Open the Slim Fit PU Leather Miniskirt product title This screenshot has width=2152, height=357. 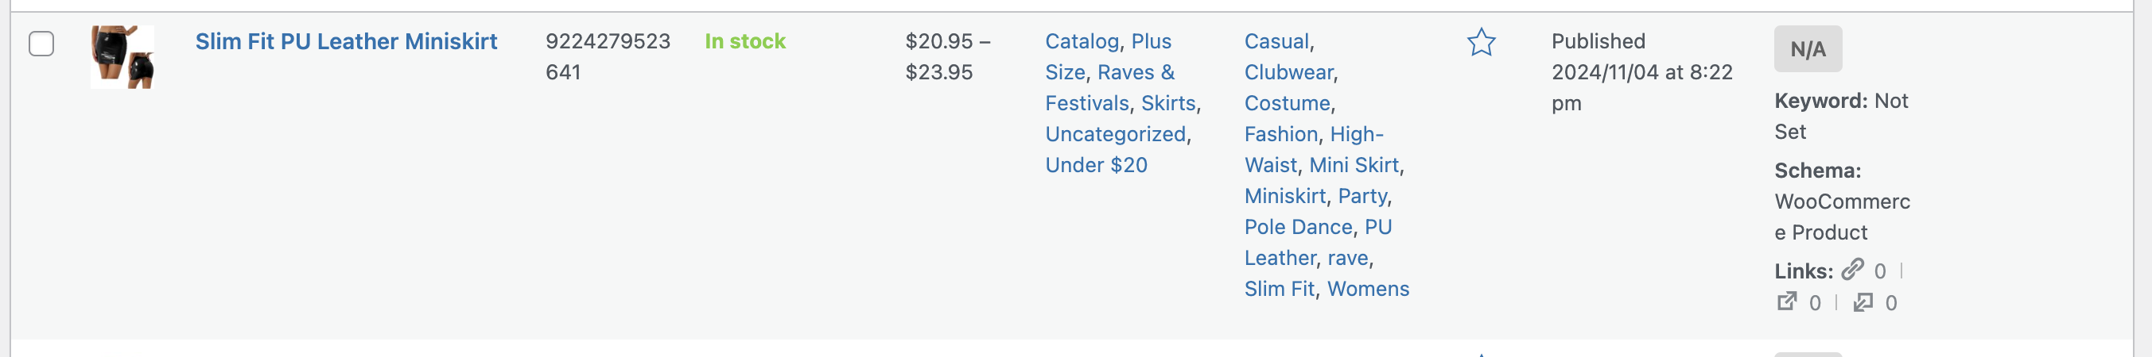(346, 42)
